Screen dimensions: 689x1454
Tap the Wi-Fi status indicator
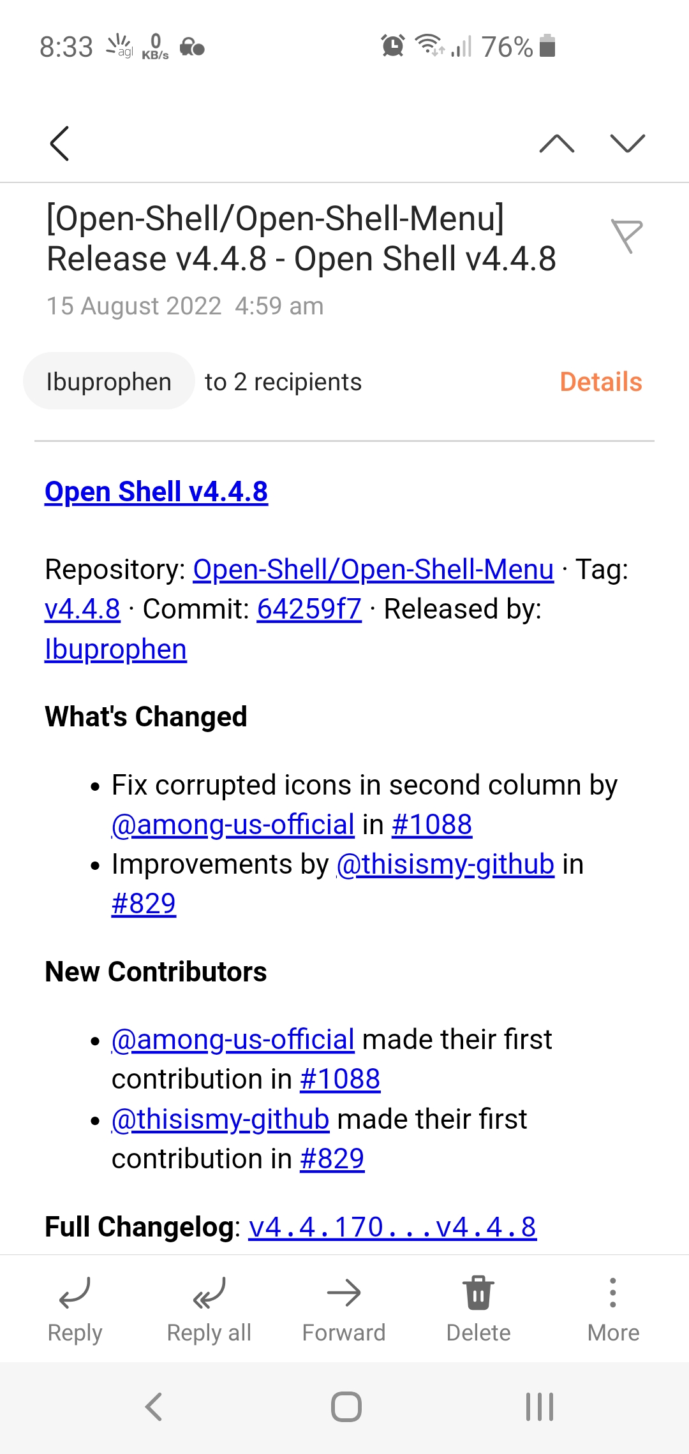427,46
